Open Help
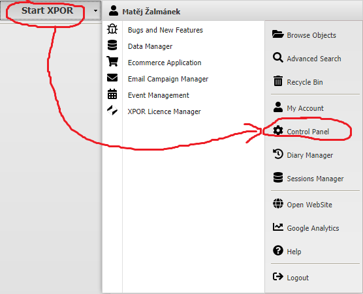This screenshot has height=294, width=363. (x=294, y=252)
